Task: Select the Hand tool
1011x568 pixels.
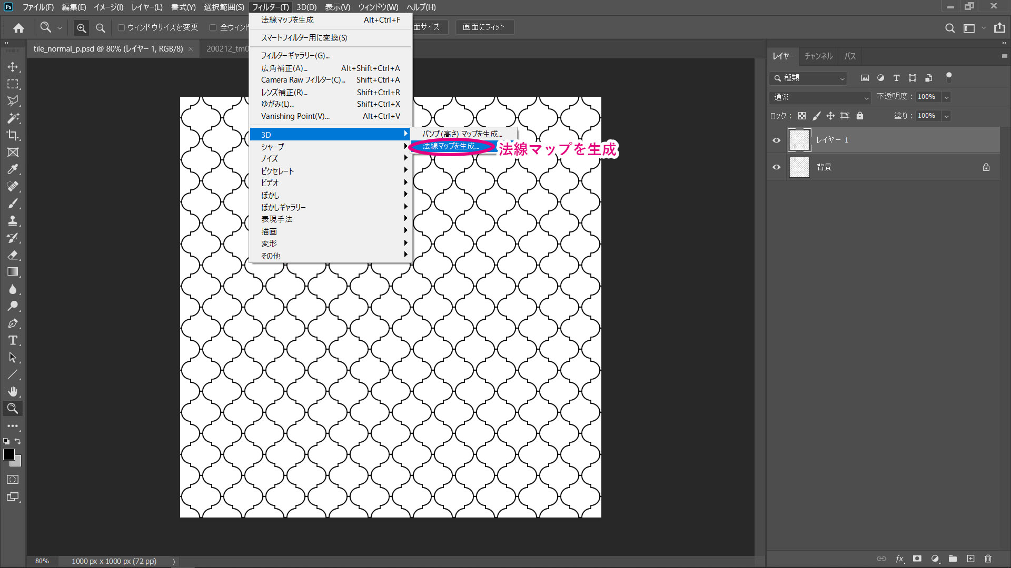Action: 13,392
